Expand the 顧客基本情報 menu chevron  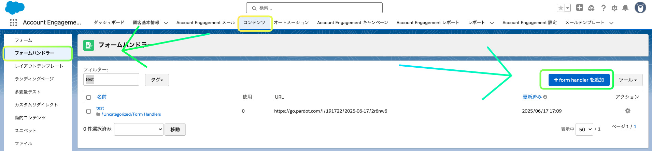pyautogui.click(x=166, y=23)
